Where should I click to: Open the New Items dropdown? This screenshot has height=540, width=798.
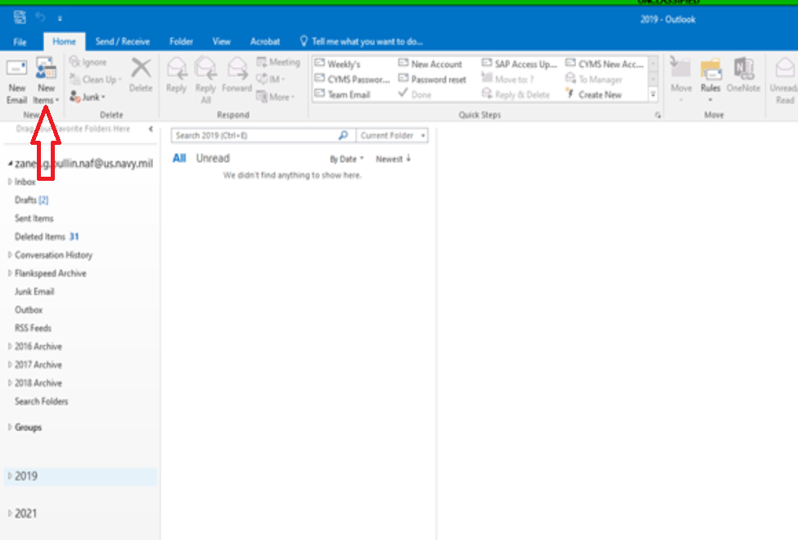pyautogui.click(x=47, y=78)
